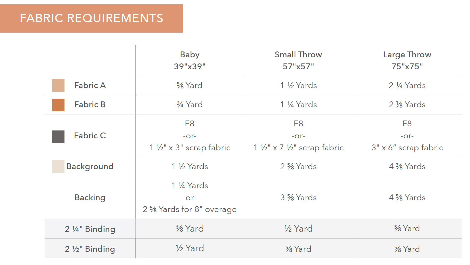Select the Fabric C row label
This screenshot has width=470, height=265.
coord(90,136)
